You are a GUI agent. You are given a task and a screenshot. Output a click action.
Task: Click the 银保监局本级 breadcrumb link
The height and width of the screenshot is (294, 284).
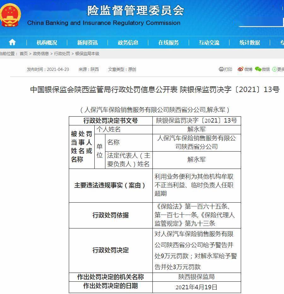(x=87, y=54)
